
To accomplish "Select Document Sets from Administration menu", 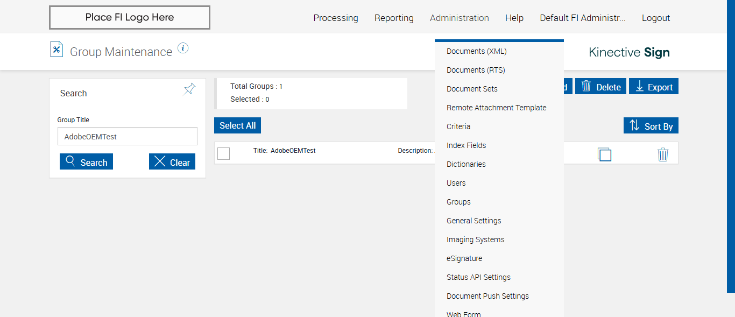I will [x=472, y=89].
